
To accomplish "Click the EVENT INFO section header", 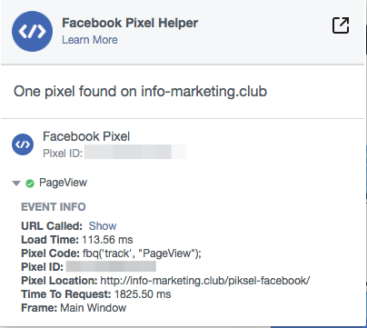I will point(54,207).
